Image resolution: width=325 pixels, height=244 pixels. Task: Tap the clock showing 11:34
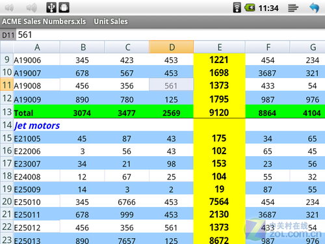(x=268, y=8)
